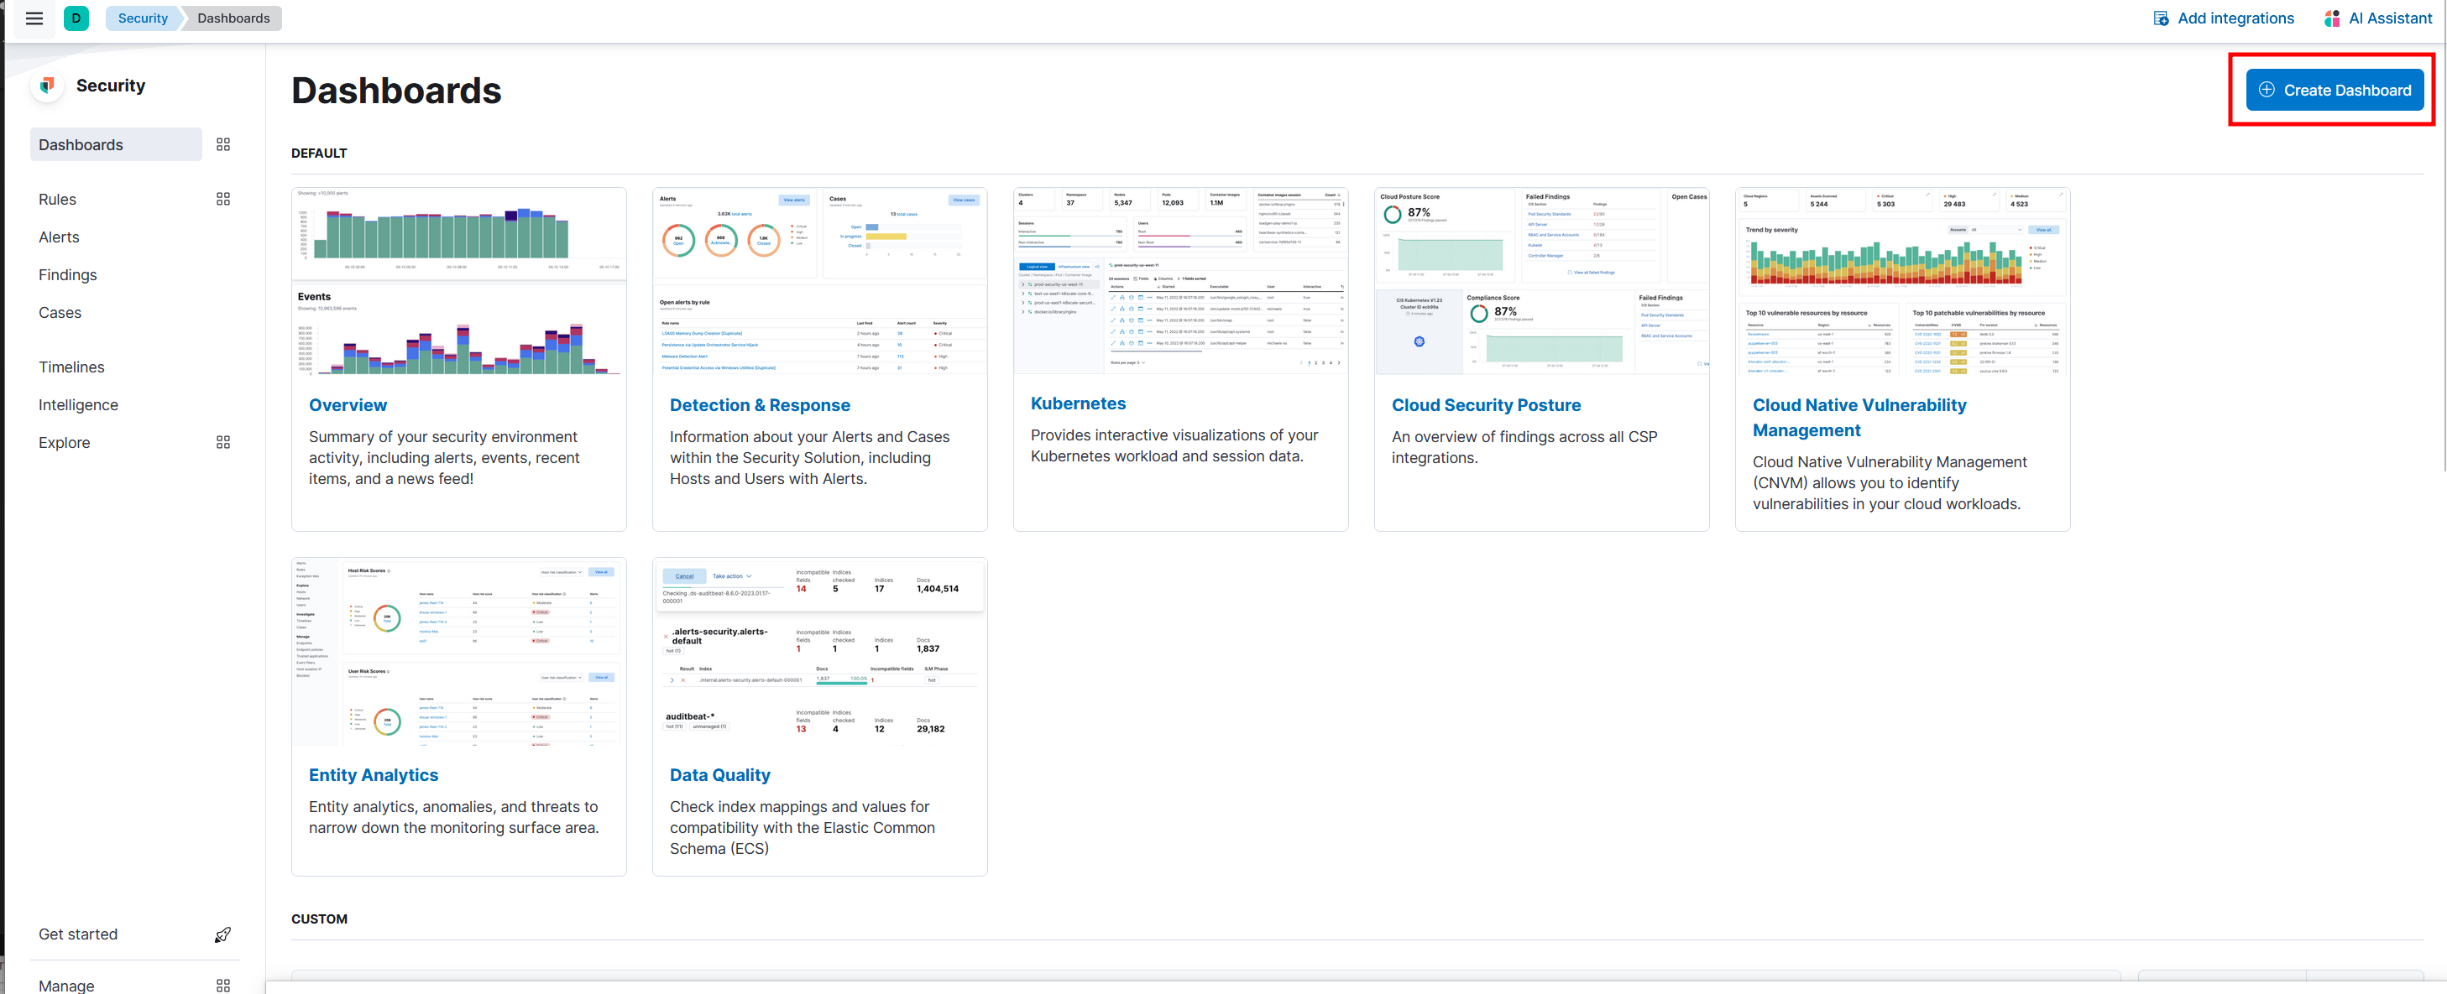Viewport: 2447px width, 994px height.
Task: Click the CNVM description text
Action: [x=1890, y=482]
